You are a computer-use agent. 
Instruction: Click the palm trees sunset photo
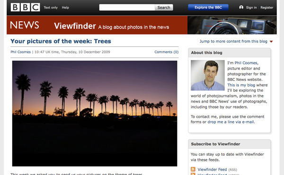(95, 114)
